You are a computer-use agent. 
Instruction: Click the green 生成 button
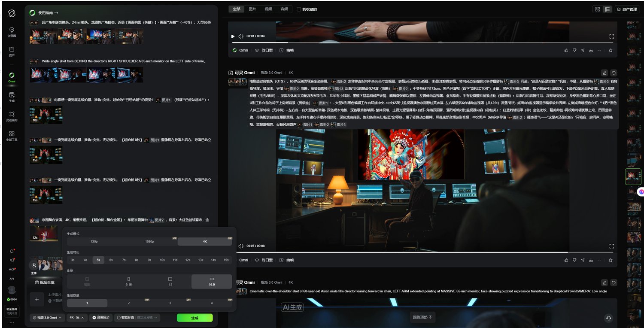point(194,318)
